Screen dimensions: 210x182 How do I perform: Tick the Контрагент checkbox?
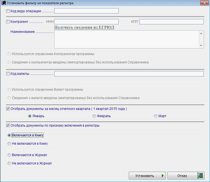pos(8,22)
